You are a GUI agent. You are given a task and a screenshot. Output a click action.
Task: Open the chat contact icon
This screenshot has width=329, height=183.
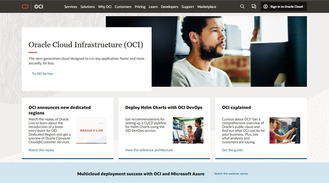click(x=254, y=7)
